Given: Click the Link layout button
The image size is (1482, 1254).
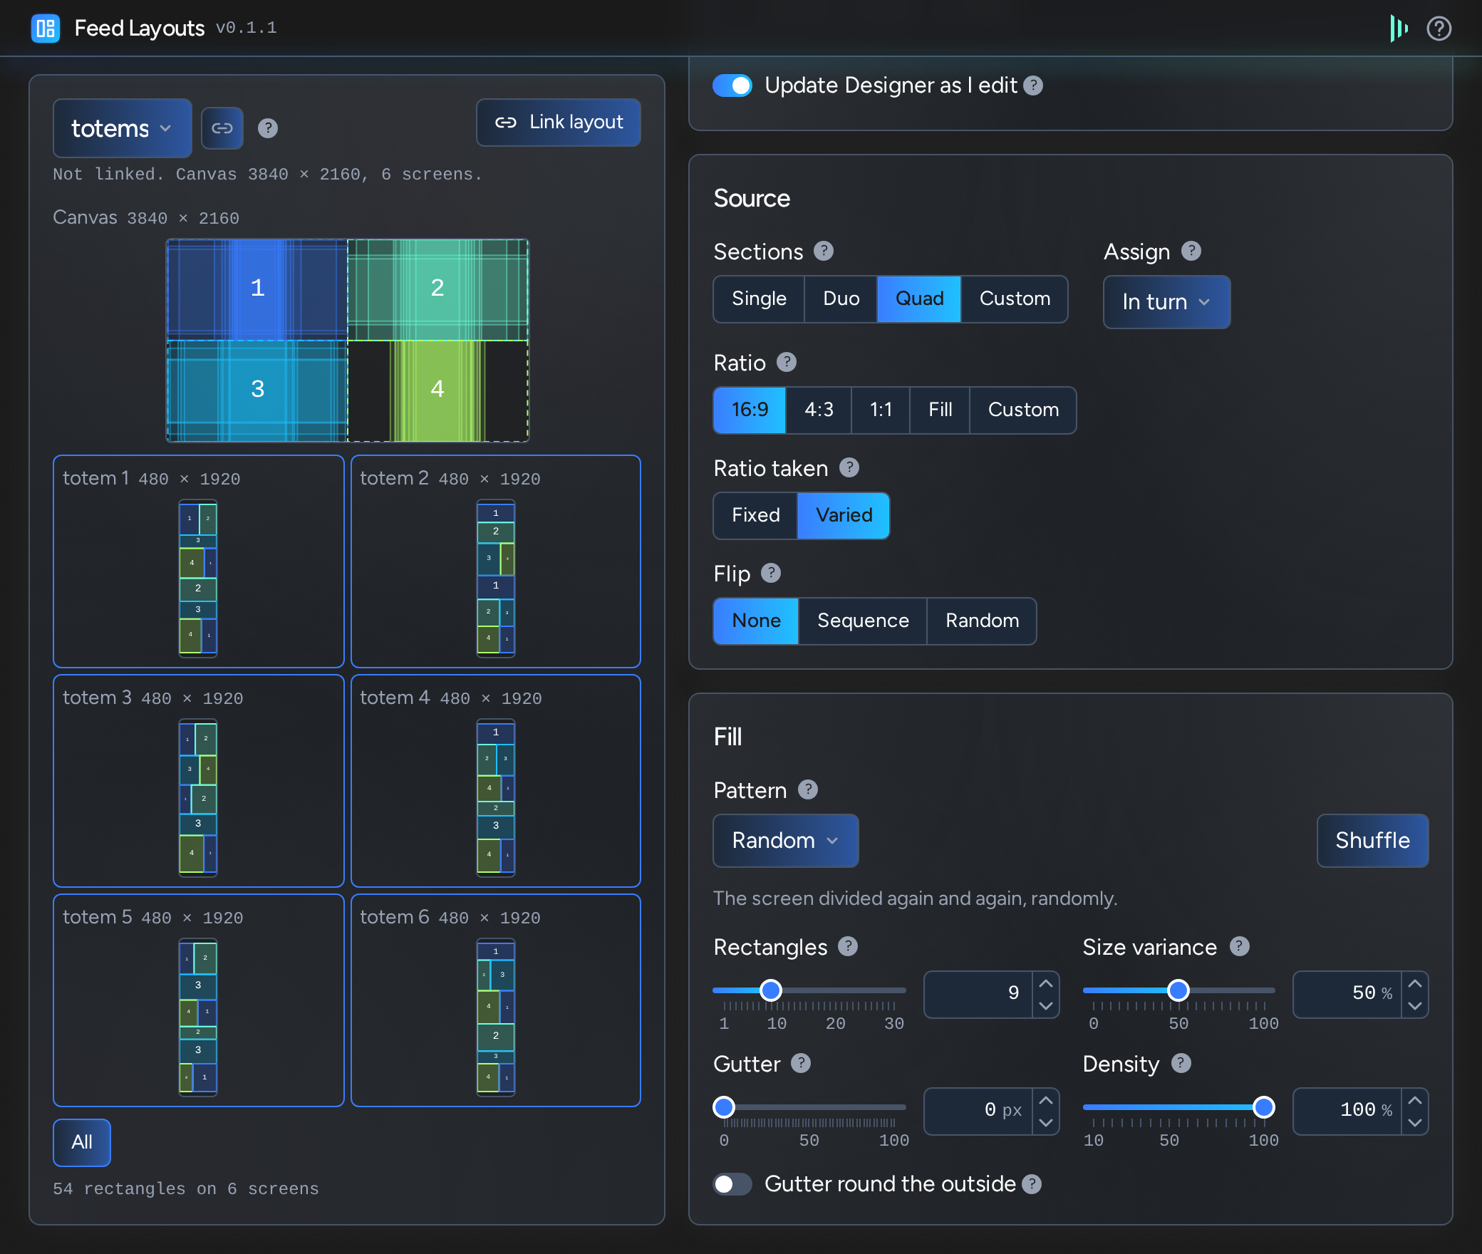Looking at the screenshot, I should pyautogui.click(x=559, y=123).
